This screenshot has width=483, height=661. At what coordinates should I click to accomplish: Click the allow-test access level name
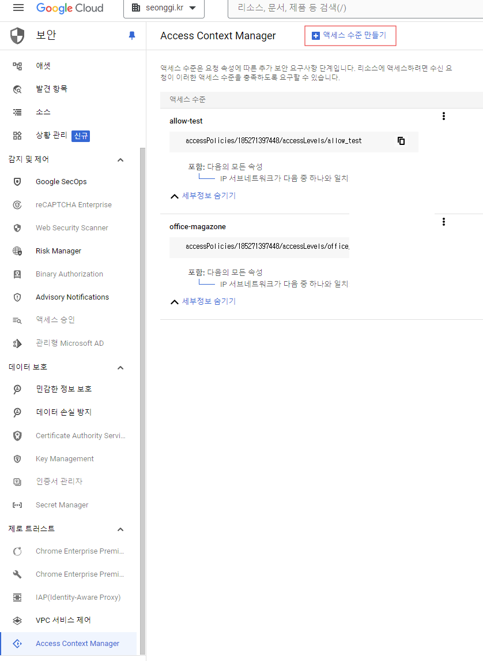(x=186, y=121)
